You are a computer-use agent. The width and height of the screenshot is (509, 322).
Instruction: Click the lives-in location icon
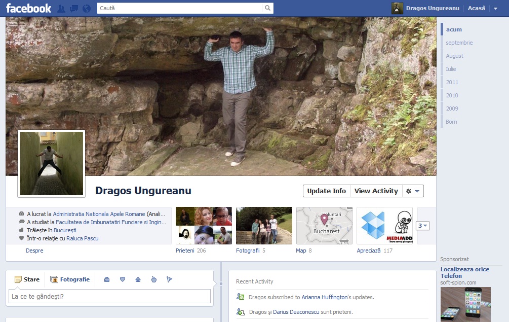click(21, 230)
